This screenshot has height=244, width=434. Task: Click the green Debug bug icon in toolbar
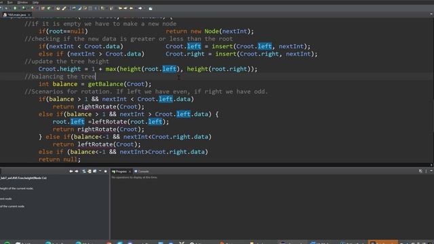pyautogui.click(x=6, y=8)
